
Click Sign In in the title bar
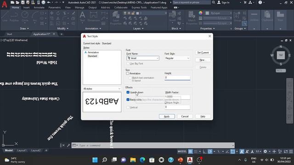[x=223, y=2]
